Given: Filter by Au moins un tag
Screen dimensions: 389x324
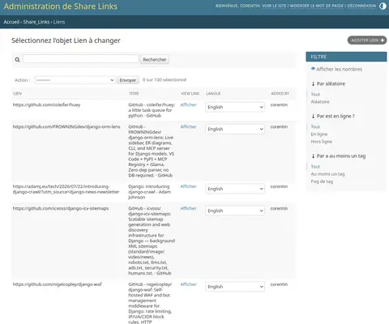Looking at the screenshot, I should pyautogui.click(x=327, y=174).
